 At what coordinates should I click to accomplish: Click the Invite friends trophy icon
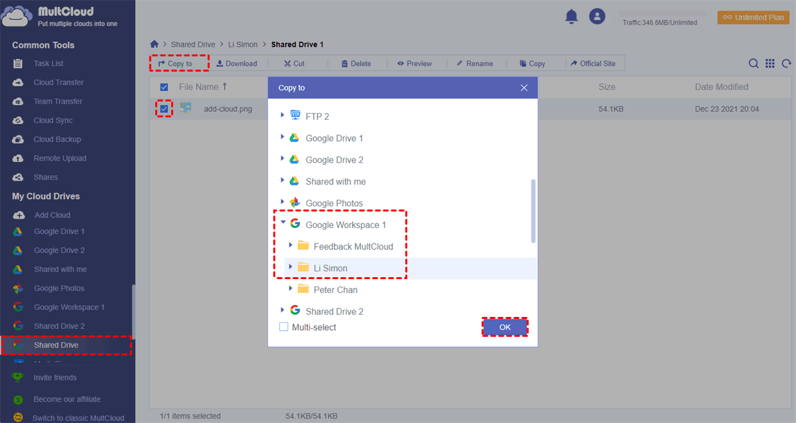pos(19,377)
